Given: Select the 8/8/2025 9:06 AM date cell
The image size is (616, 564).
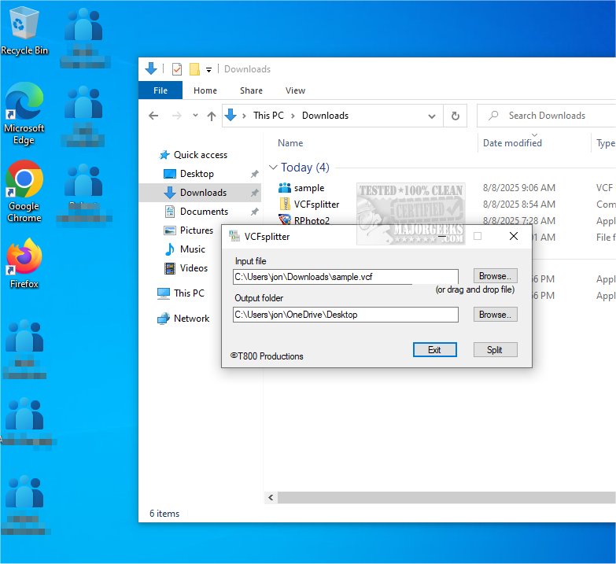Looking at the screenshot, I should pos(519,188).
